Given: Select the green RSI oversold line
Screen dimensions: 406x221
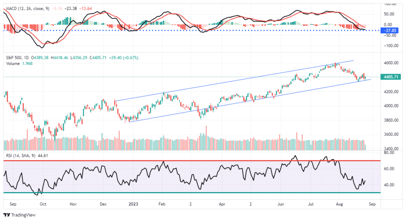Looking at the screenshot, I should pos(192,192).
